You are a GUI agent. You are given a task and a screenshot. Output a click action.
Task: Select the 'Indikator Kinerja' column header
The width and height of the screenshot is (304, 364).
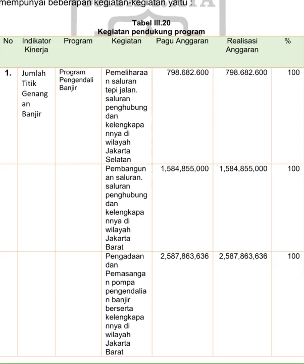point(36,45)
